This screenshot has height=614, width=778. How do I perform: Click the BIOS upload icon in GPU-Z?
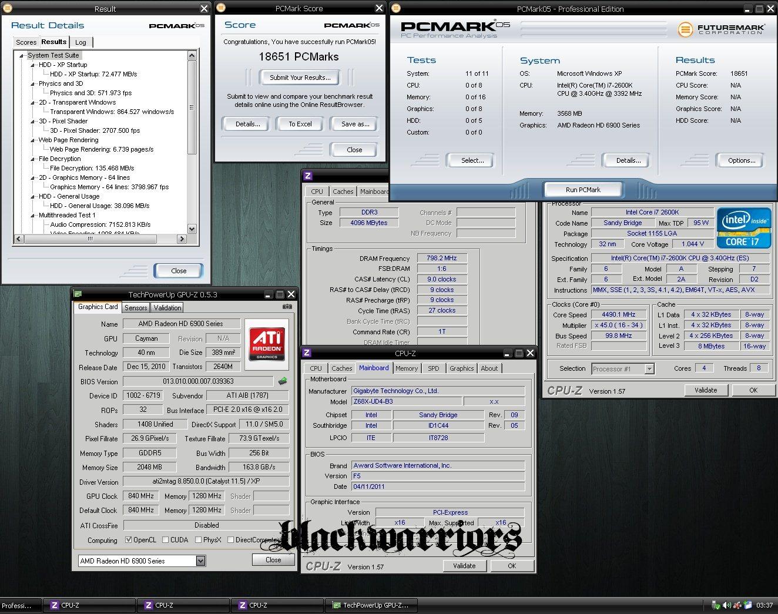coord(283,381)
